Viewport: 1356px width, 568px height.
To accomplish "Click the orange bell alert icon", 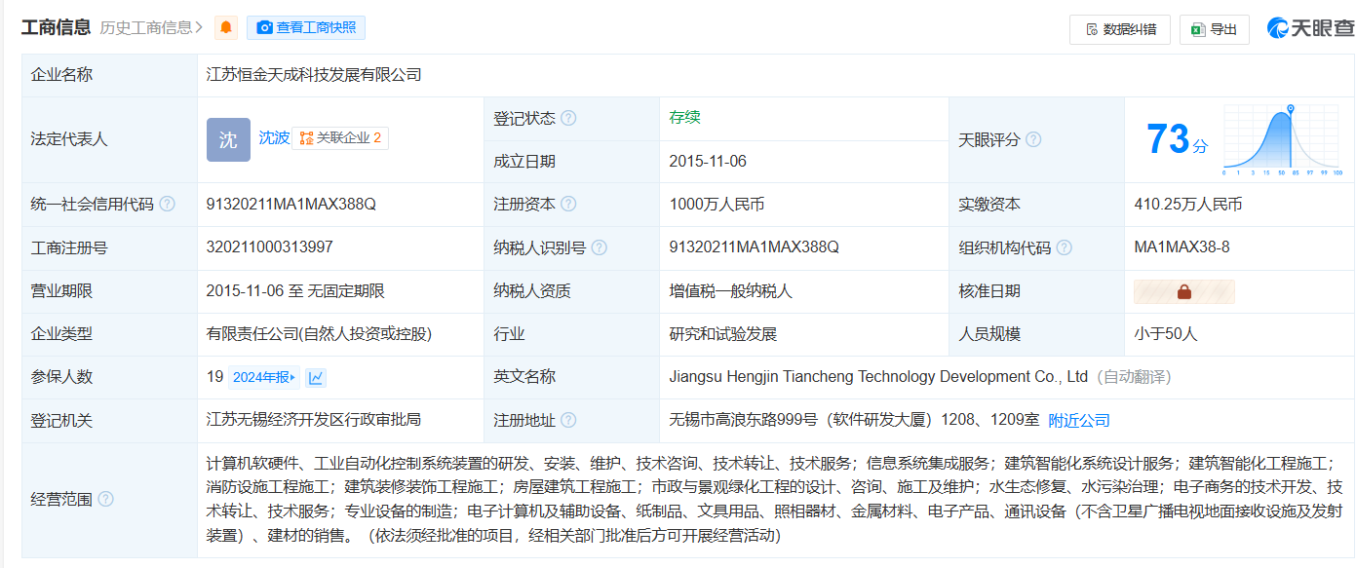I will (226, 27).
